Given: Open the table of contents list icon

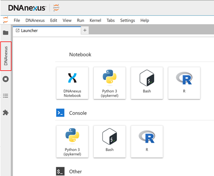Looking at the screenshot, I should click(x=5, y=96).
